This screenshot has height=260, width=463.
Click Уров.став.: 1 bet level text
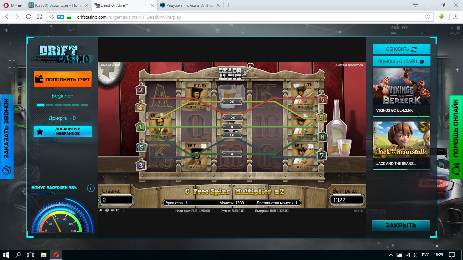pyautogui.click(x=177, y=203)
